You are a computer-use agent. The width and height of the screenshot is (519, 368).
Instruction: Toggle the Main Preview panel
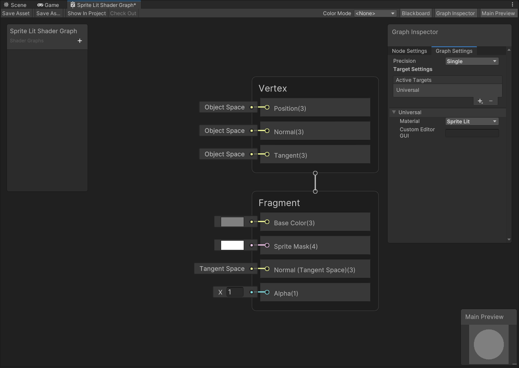(498, 13)
